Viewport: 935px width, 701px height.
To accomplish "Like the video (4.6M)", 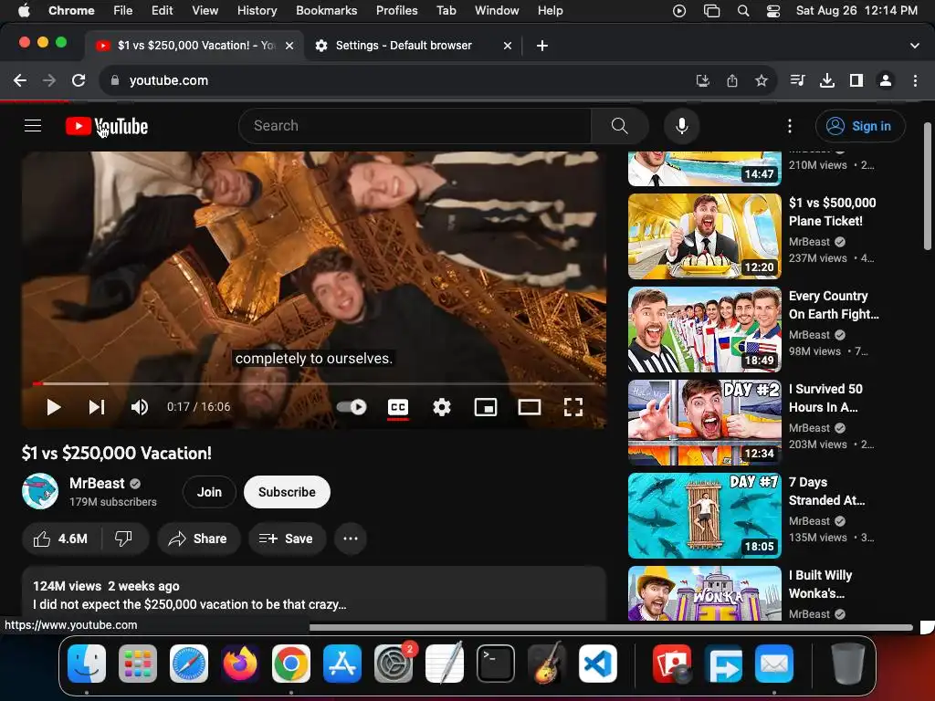I will coord(61,539).
